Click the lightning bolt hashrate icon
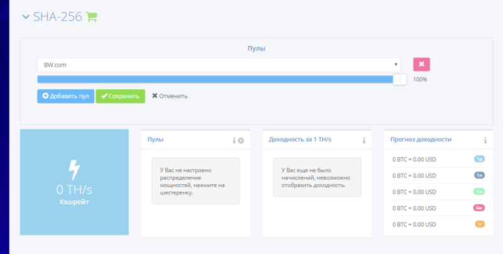 tap(74, 170)
